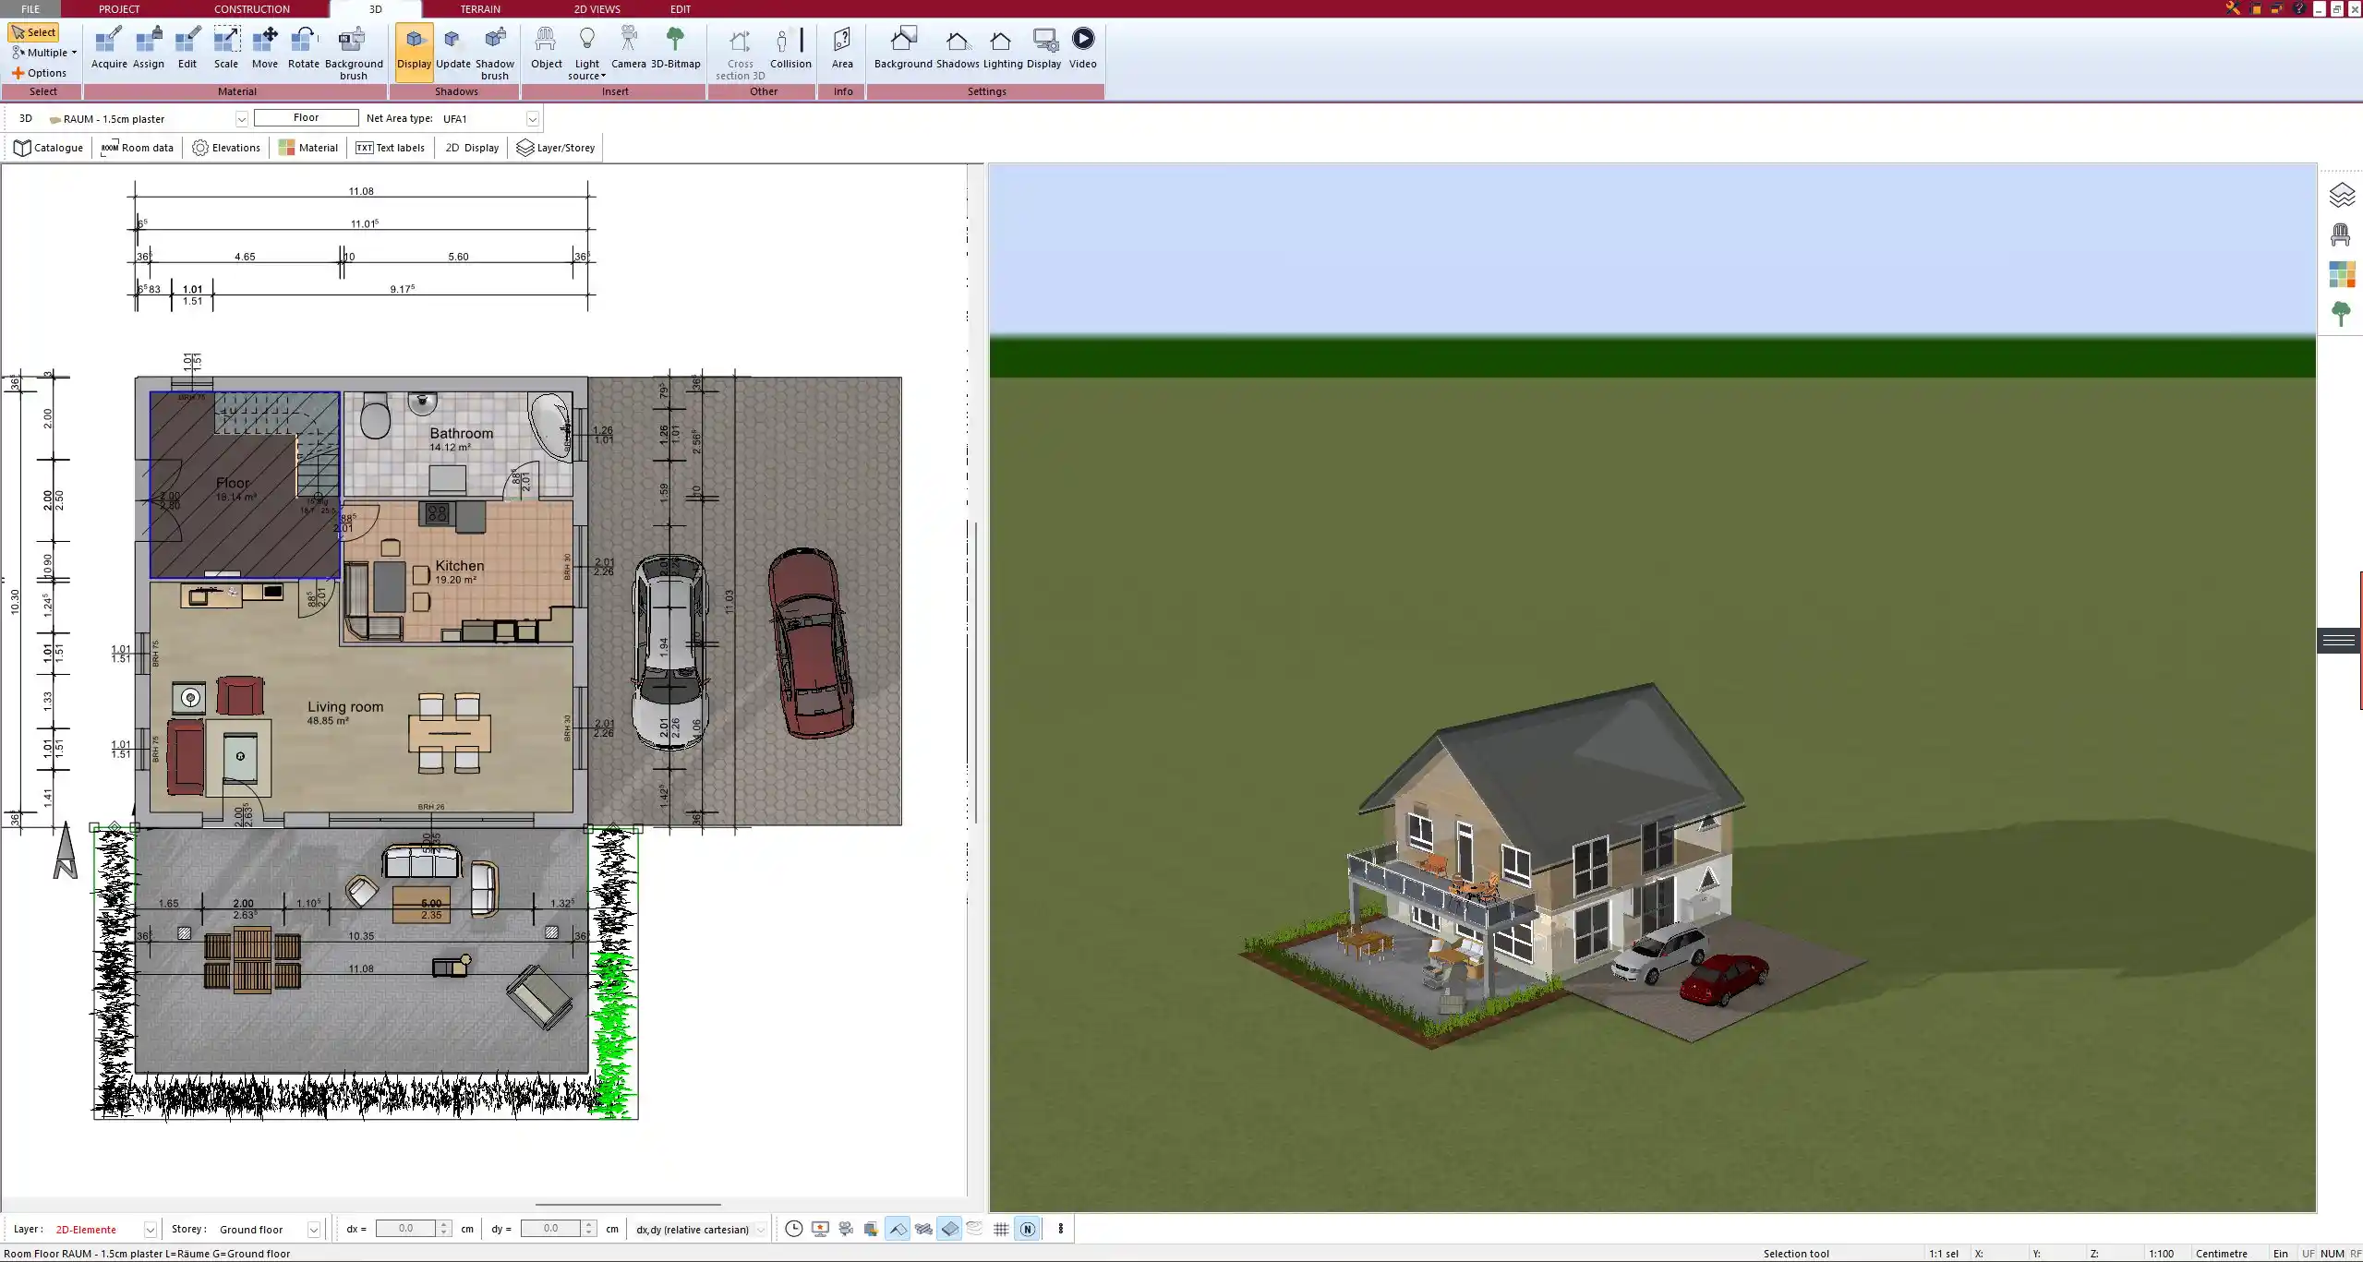Open the Light source dropdown
Screen dimensions: 2363x1262
(587, 54)
